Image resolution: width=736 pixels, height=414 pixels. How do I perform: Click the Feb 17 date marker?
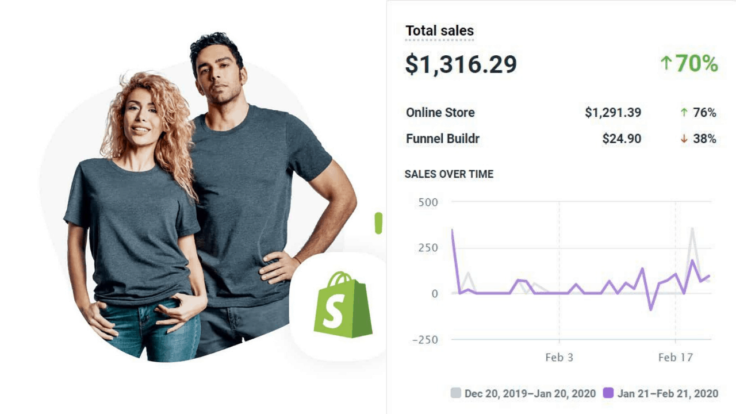pos(676,358)
